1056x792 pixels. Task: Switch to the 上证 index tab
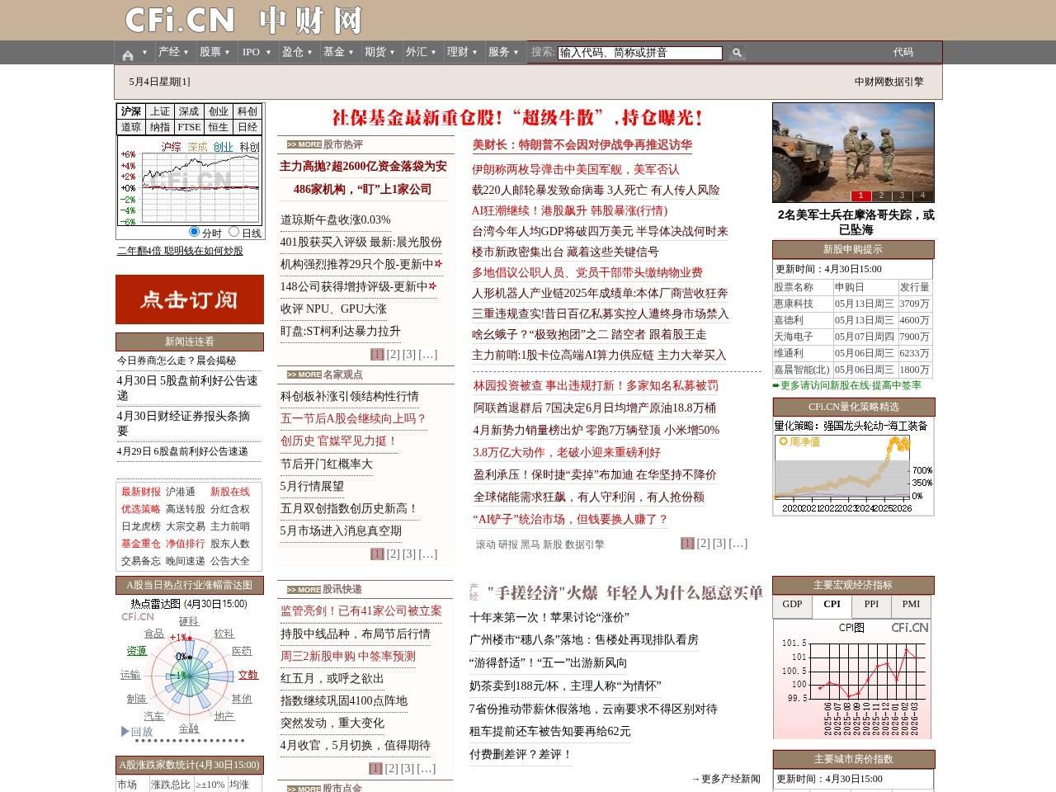160,111
